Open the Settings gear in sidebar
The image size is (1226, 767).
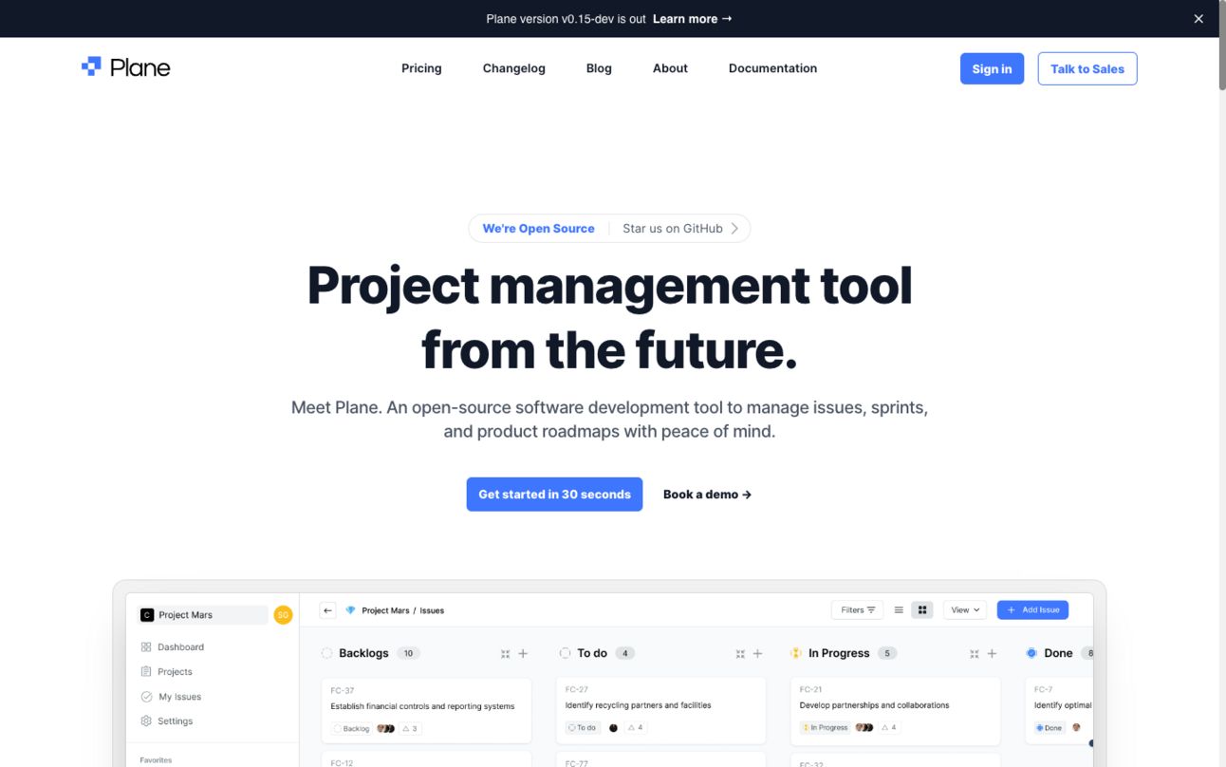click(x=146, y=721)
